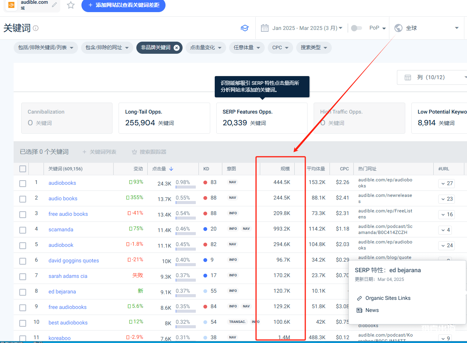Click the Audible logo icon
This screenshot has height=343, width=467.
[12, 5]
